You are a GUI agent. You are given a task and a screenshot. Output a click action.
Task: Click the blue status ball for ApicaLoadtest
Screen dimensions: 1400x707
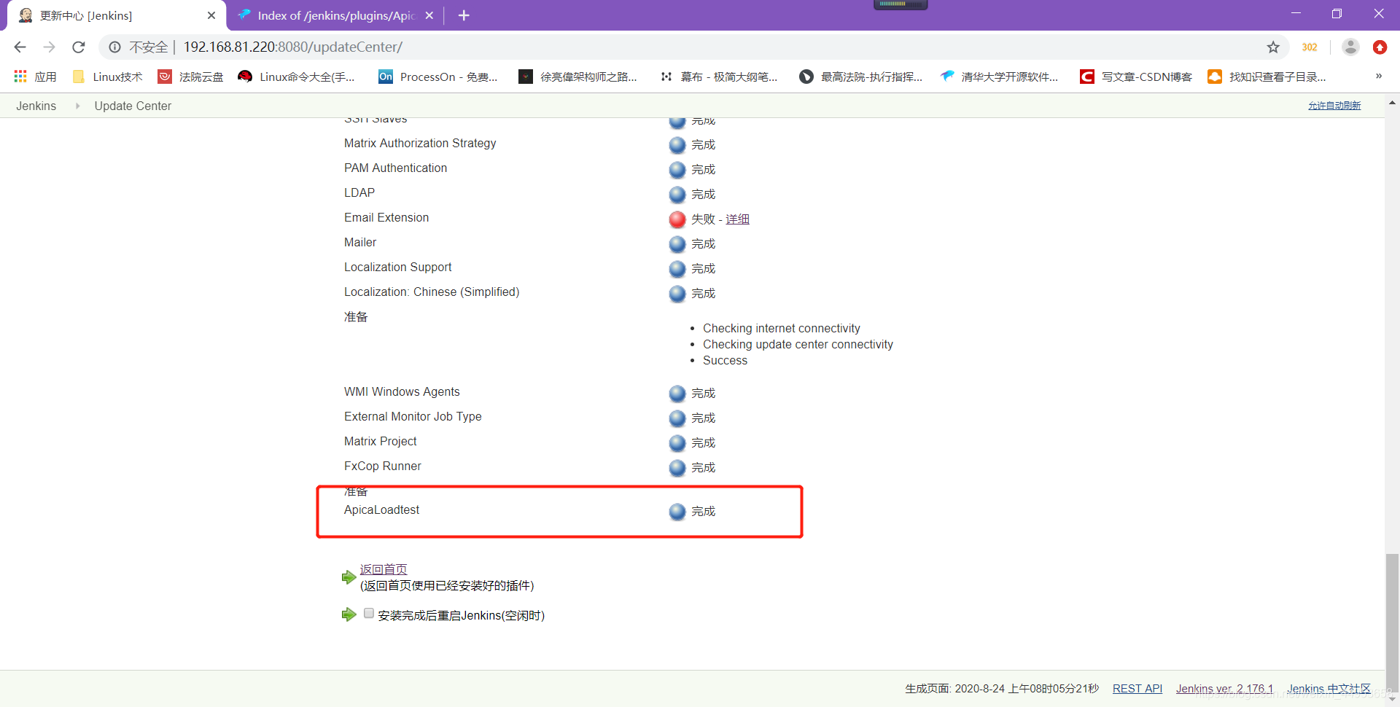[x=677, y=511]
